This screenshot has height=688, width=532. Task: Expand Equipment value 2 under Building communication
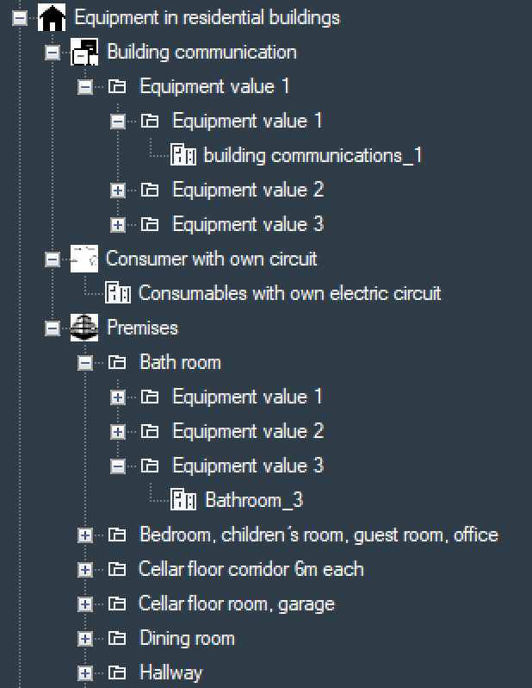click(118, 191)
